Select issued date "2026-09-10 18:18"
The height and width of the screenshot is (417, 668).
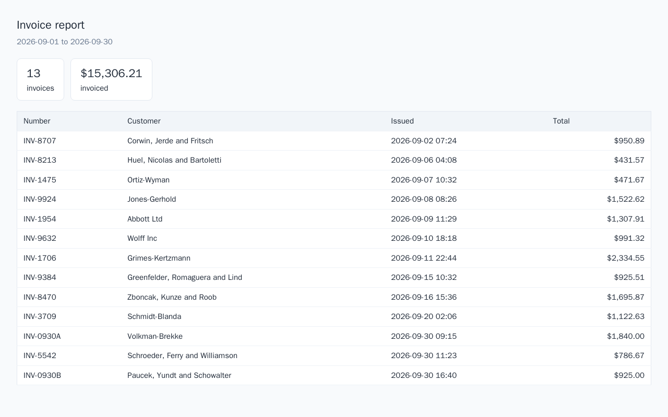point(424,238)
